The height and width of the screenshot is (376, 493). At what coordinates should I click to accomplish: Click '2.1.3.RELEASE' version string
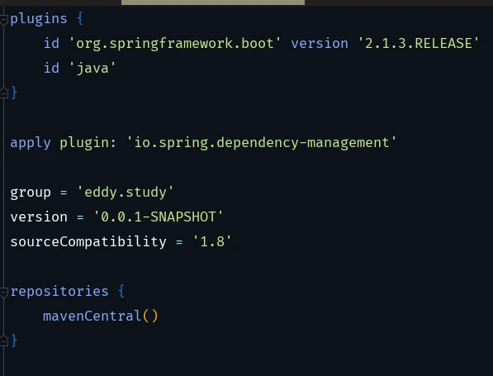[x=419, y=43]
